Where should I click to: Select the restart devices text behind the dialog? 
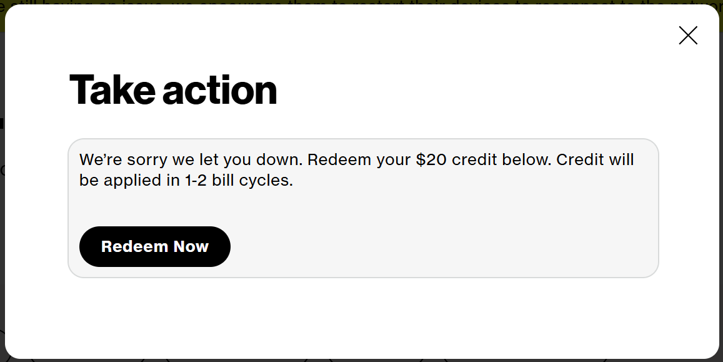(x=312, y=5)
